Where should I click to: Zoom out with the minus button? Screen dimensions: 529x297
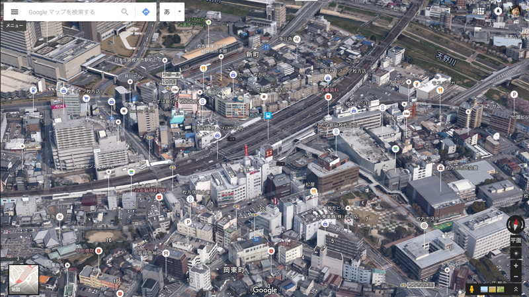pyautogui.click(x=516, y=276)
